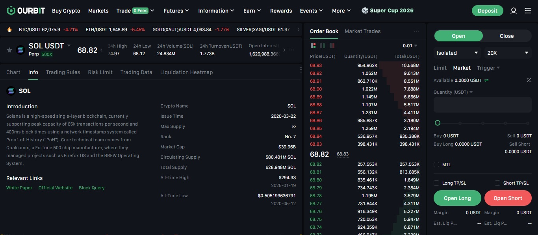Open the user profile icon
This screenshot has width=538, height=235.
pos(514,11)
